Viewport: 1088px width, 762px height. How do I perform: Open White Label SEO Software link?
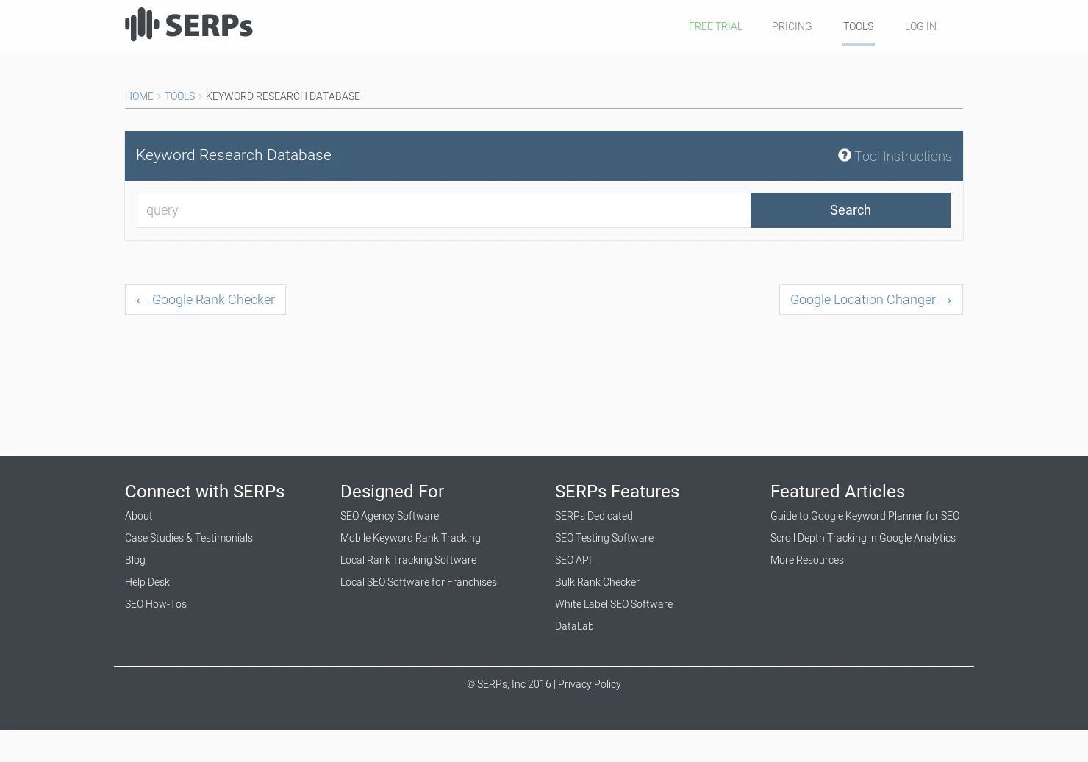pos(614,604)
